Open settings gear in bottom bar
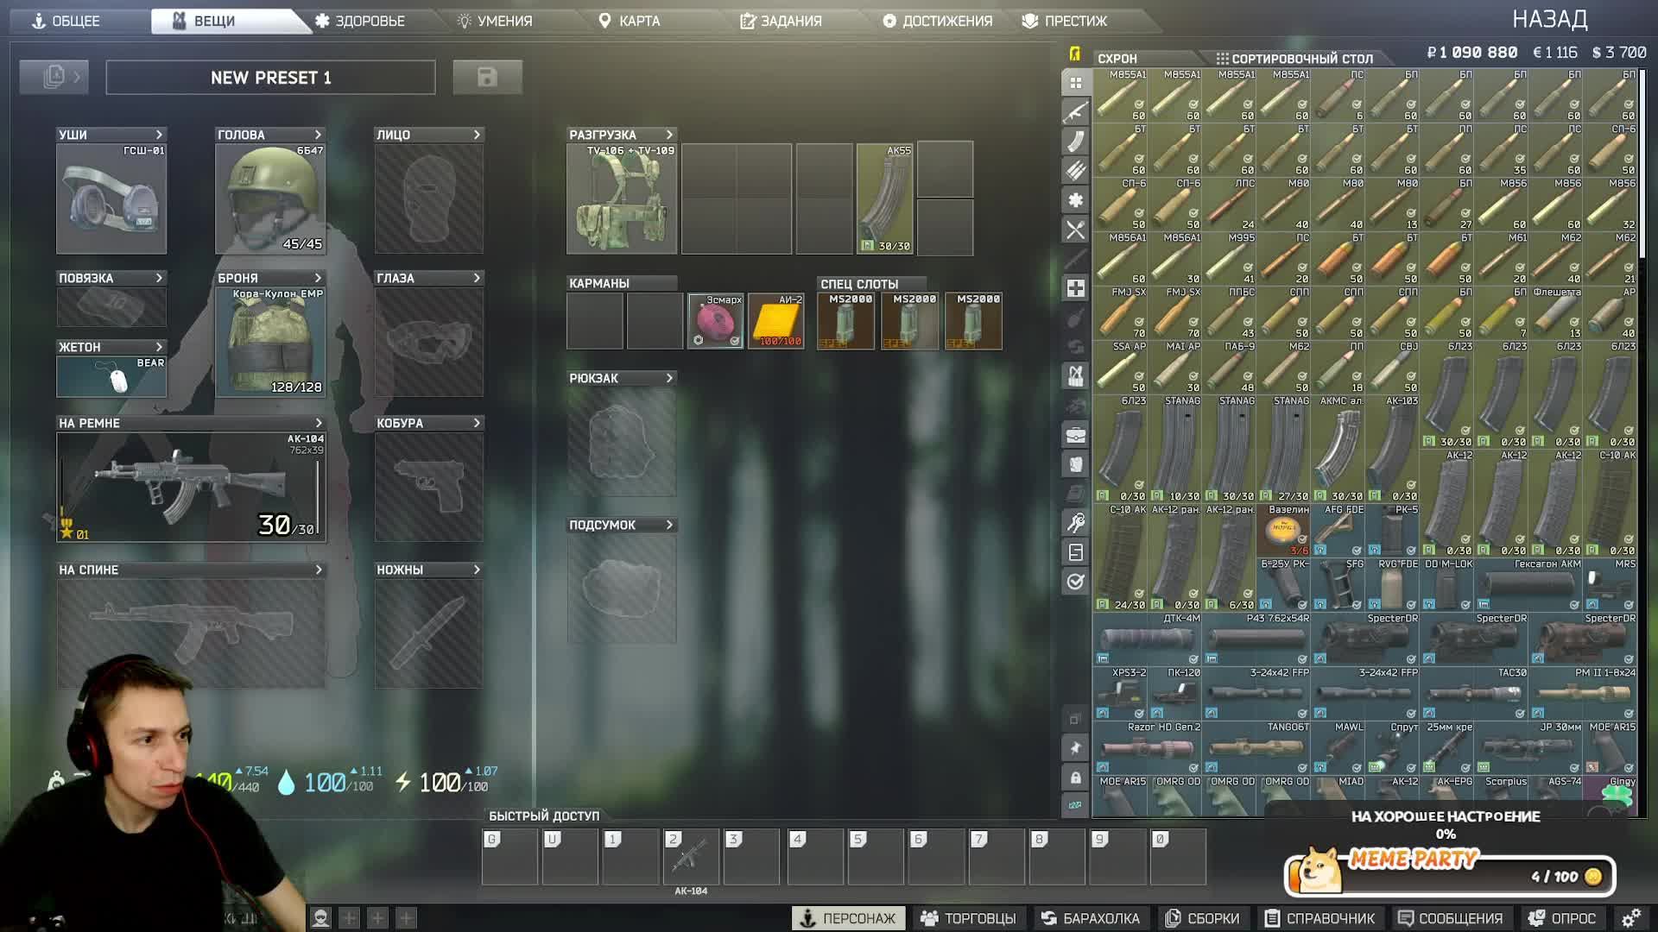1658x932 pixels. (x=1630, y=918)
